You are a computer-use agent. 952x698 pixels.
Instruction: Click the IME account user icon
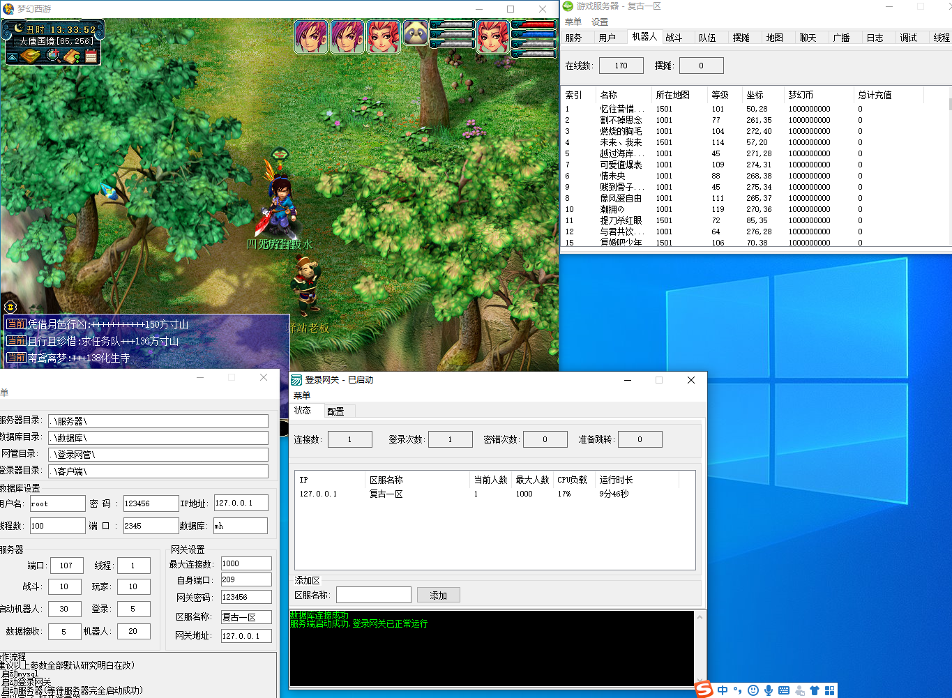[799, 690]
